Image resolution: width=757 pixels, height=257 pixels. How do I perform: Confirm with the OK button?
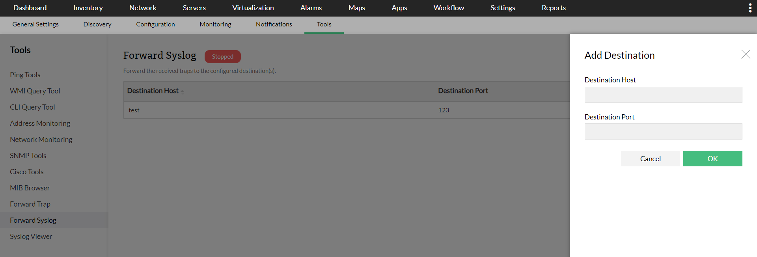[712, 159]
